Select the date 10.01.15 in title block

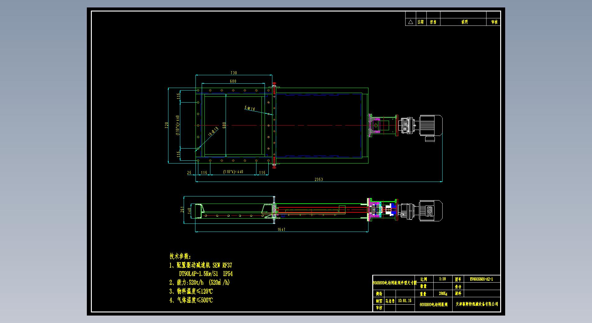[405, 301]
